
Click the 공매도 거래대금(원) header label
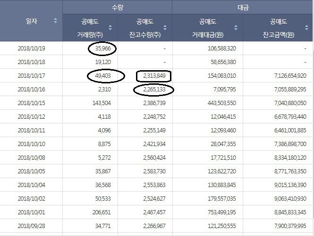[x=208, y=28]
